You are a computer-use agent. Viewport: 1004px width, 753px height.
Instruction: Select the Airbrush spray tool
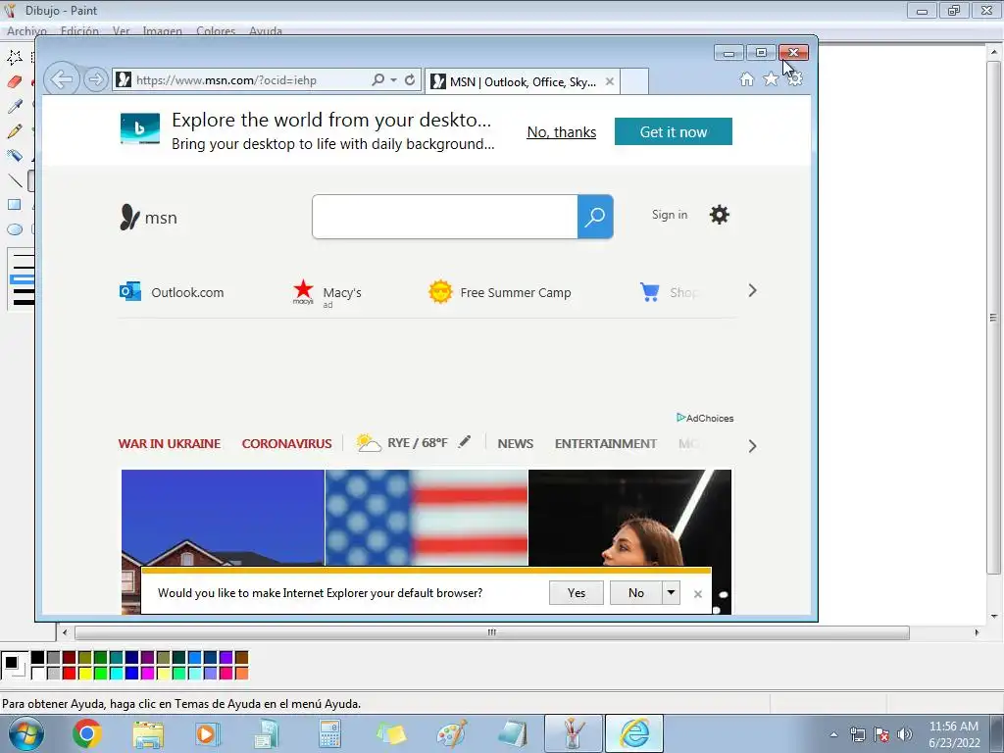pos(14,156)
